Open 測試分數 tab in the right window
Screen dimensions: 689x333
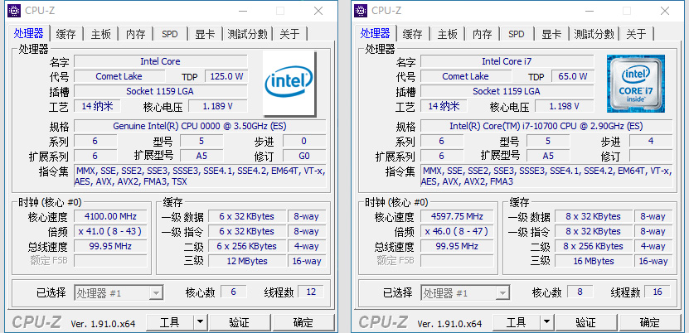pos(594,34)
